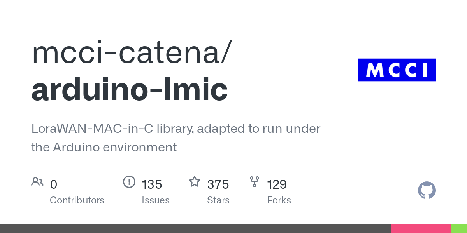
Task: Select the Issues label
Action: click(156, 200)
